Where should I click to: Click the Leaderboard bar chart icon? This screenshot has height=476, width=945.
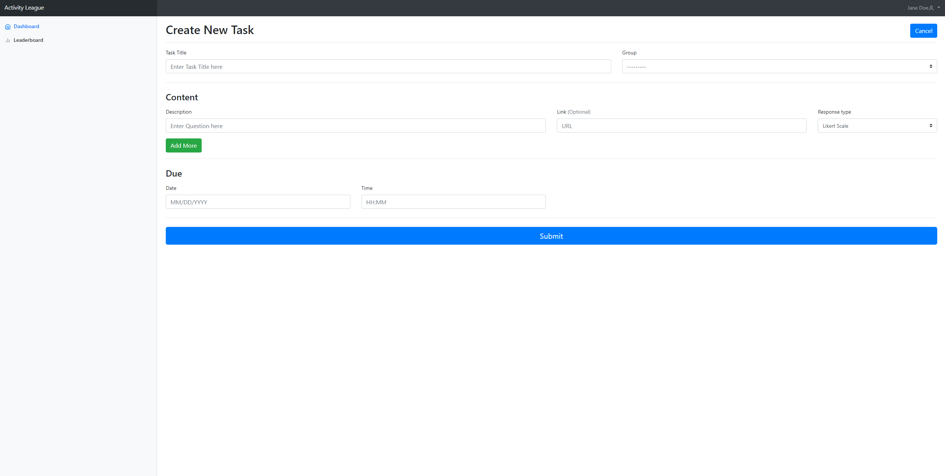coord(8,40)
